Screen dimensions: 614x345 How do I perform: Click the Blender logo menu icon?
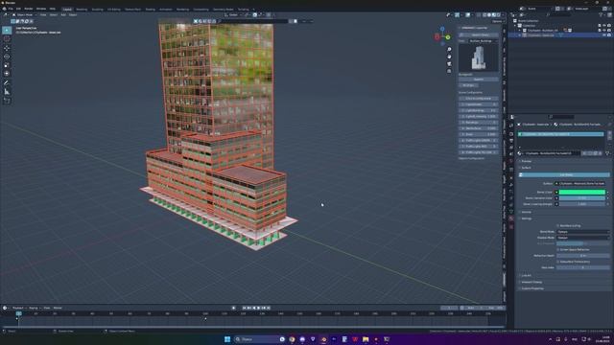tap(4, 9)
